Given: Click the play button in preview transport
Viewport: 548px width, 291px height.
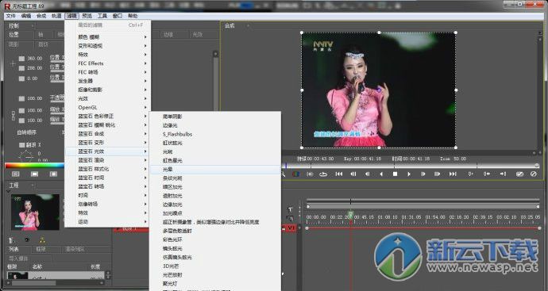Looking at the screenshot, I should (x=409, y=174).
